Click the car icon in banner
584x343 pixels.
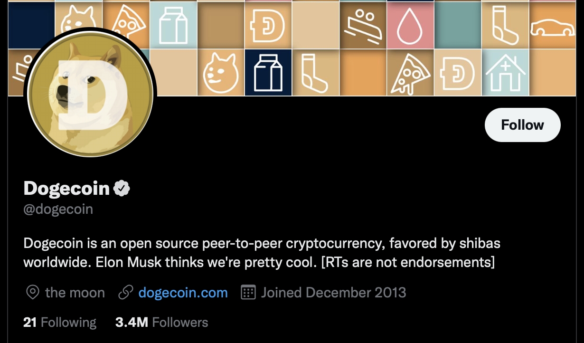point(552,28)
